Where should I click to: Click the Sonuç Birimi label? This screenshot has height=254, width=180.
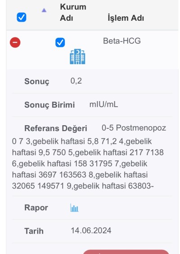tap(49, 105)
